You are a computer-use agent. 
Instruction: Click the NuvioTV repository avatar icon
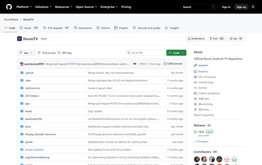click(x=19, y=39)
